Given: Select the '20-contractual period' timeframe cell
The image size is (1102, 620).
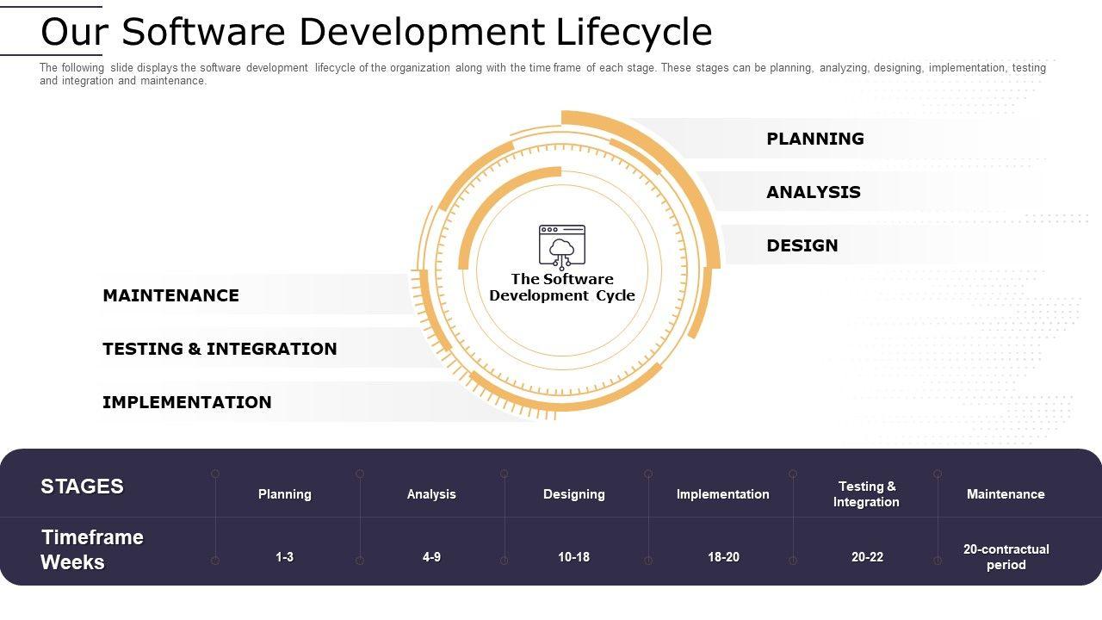Looking at the screenshot, I should 1006,557.
